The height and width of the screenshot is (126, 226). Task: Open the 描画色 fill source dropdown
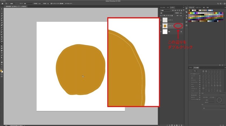(x=13, y=4)
